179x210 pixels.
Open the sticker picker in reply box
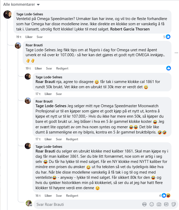pos(173,204)
